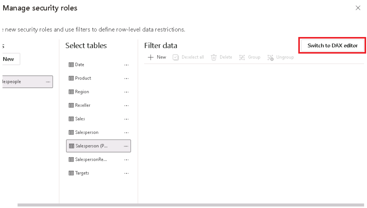Screen dimensions: 367x208
Task: Click the Delete trash icon
Action: (214, 57)
